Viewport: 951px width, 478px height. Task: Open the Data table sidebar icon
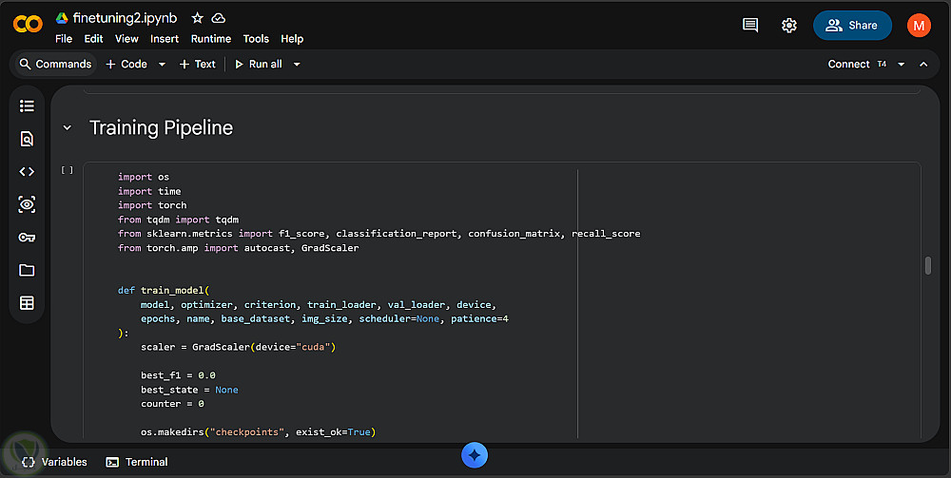click(27, 302)
